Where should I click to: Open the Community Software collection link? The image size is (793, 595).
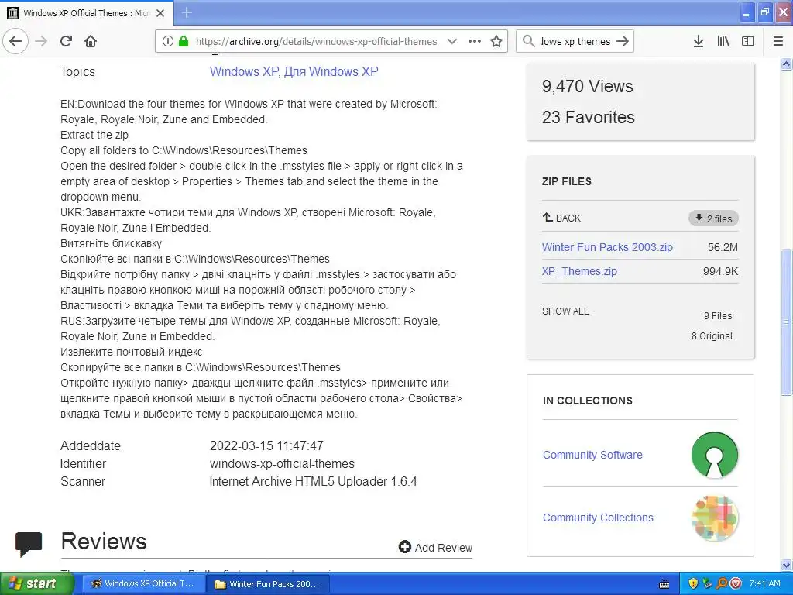coord(592,455)
